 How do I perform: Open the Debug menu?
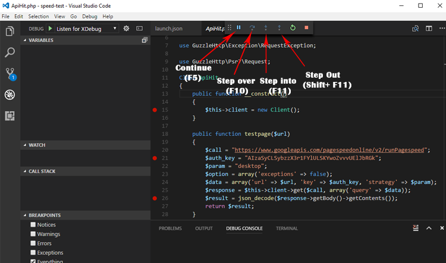click(90, 17)
